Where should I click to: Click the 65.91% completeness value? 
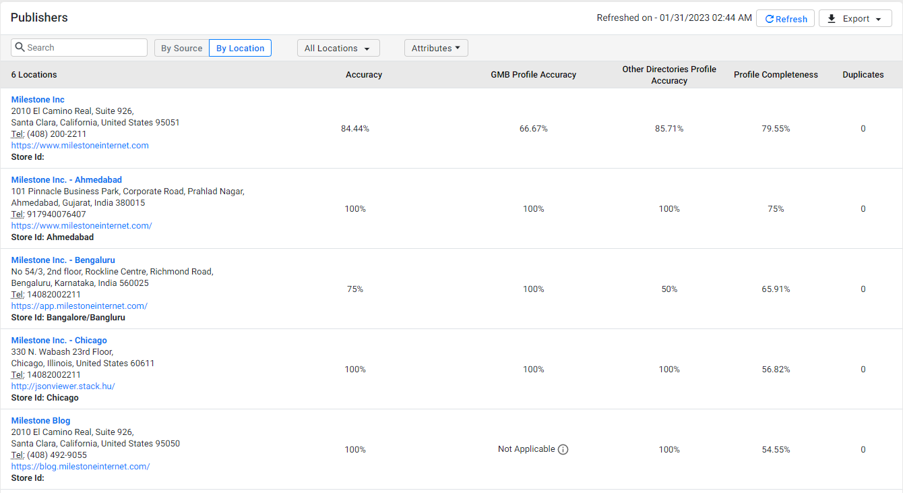pyautogui.click(x=776, y=289)
